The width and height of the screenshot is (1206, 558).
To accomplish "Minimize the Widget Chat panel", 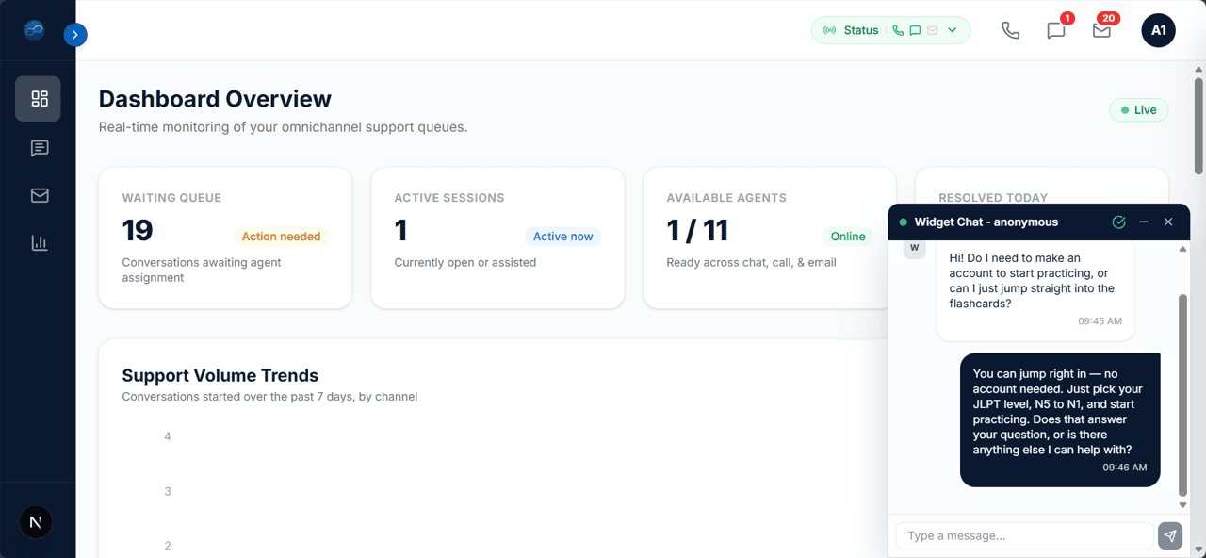I will point(1143,222).
